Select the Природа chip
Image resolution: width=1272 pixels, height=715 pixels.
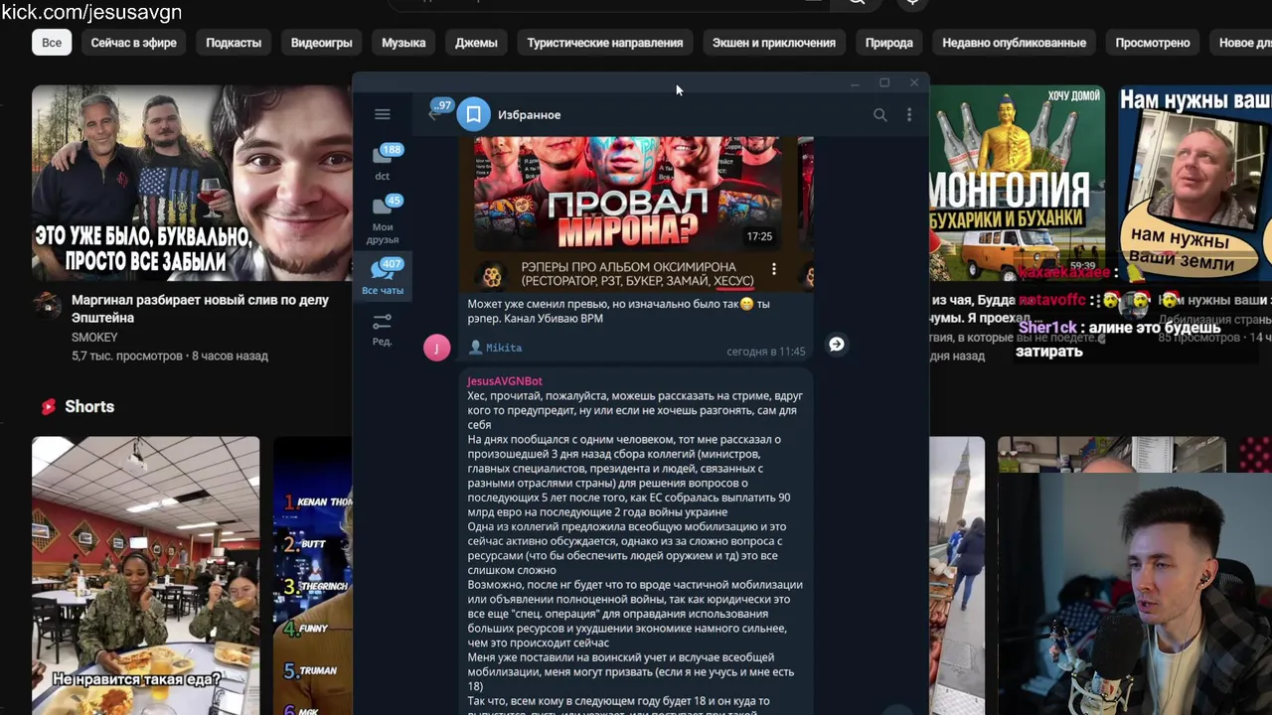click(889, 43)
